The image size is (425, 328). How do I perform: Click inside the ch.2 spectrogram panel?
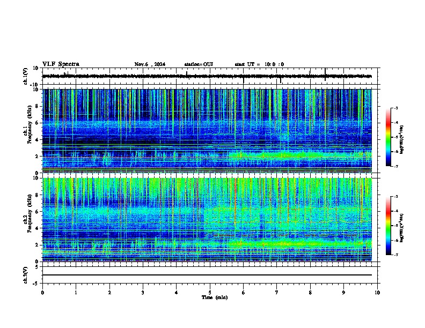pyautogui.click(x=207, y=220)
